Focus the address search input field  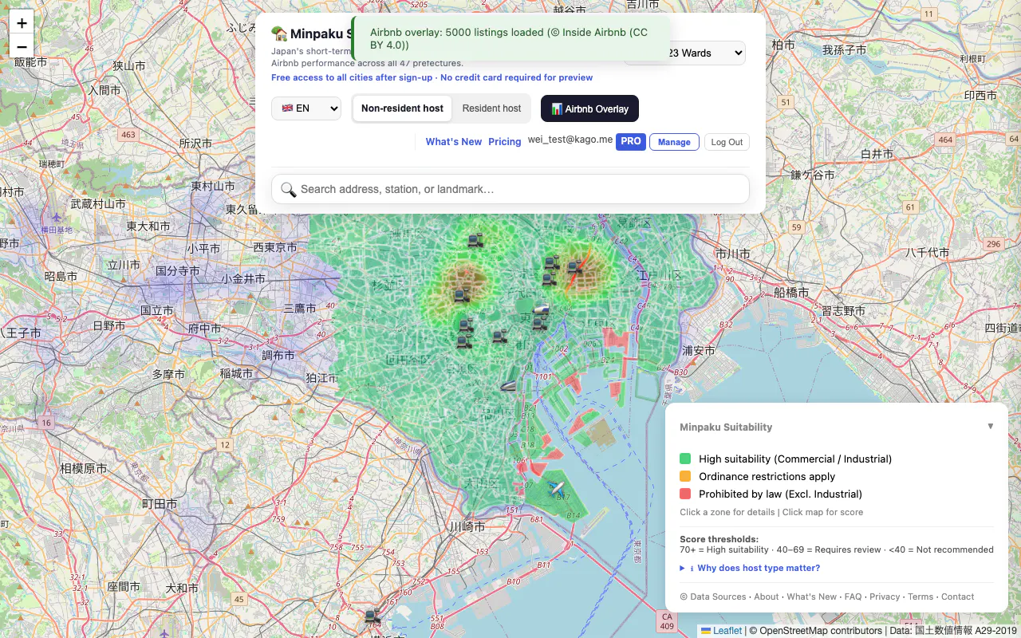tap(510, 189)
